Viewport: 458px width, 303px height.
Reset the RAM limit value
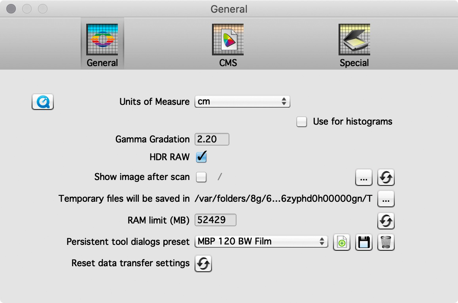386,220
